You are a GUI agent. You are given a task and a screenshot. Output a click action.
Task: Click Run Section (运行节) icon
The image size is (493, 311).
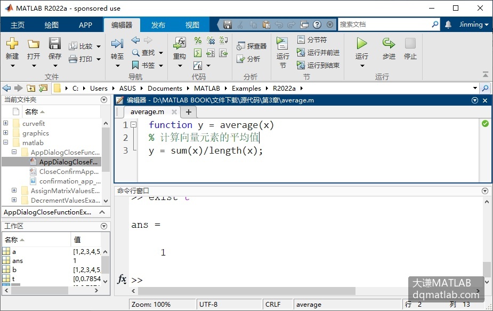282,43
